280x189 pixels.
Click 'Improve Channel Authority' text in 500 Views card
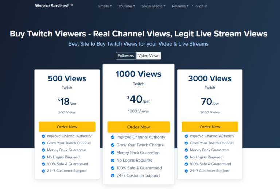(69, 136)
